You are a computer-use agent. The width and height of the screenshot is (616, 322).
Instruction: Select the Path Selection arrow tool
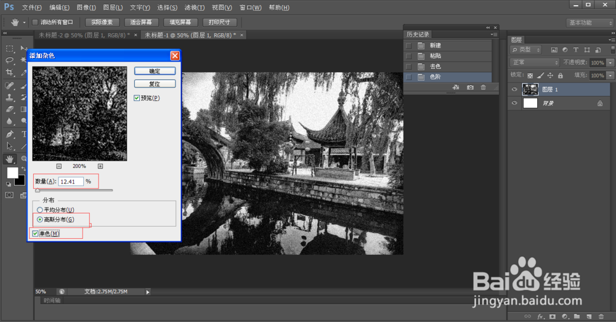tap(10, 146)
